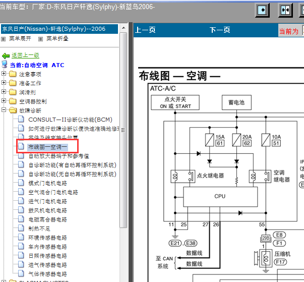The image size is (304, 282).
Task: Click the page icon beside 日照传感器电路
Action: click(x=21, y=255)
